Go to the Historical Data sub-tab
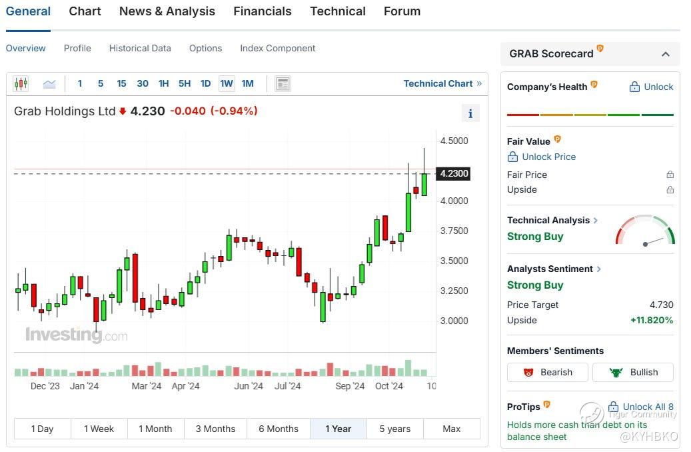Image resolution: width=691 pixels, height=452 pixels. [x=140, y=48]
